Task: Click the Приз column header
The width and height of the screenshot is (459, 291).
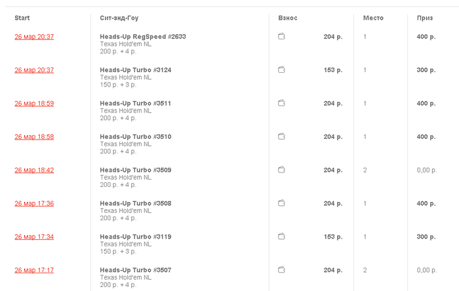Action: pyautogui.click(x=425, y=18)
